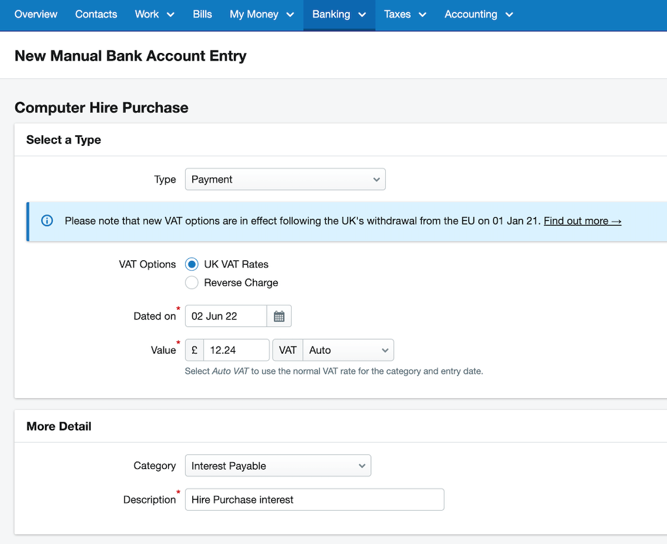Open the Category dropdown showing Interest Payable

[x=278, y=466]
